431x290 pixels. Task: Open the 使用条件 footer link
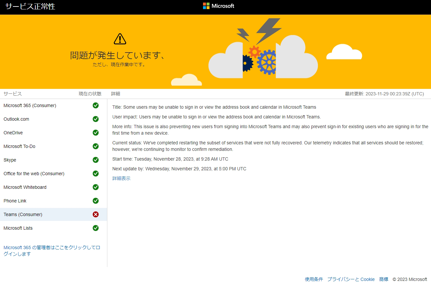click(313, 279)
